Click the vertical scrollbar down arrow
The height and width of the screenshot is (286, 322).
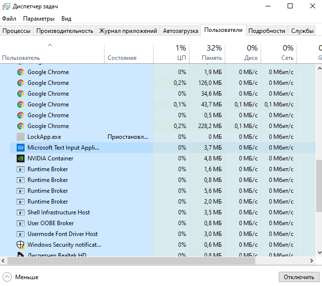point(319,252)
